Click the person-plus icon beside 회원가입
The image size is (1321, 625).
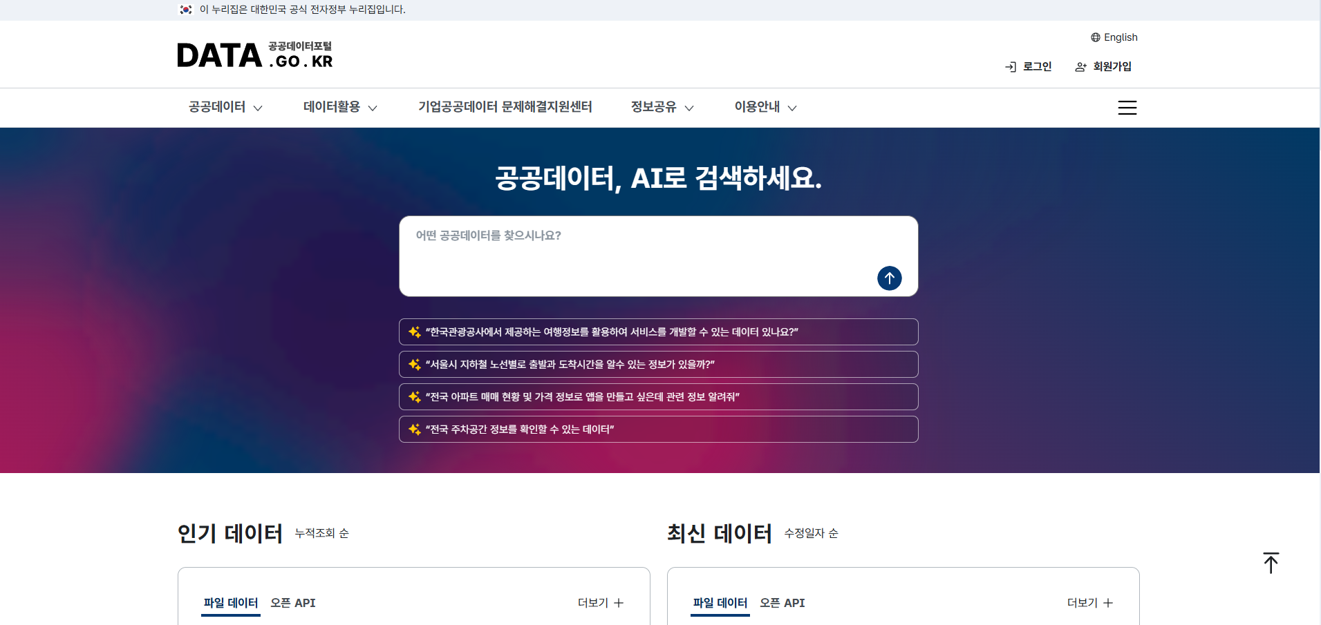point(1081,67)
